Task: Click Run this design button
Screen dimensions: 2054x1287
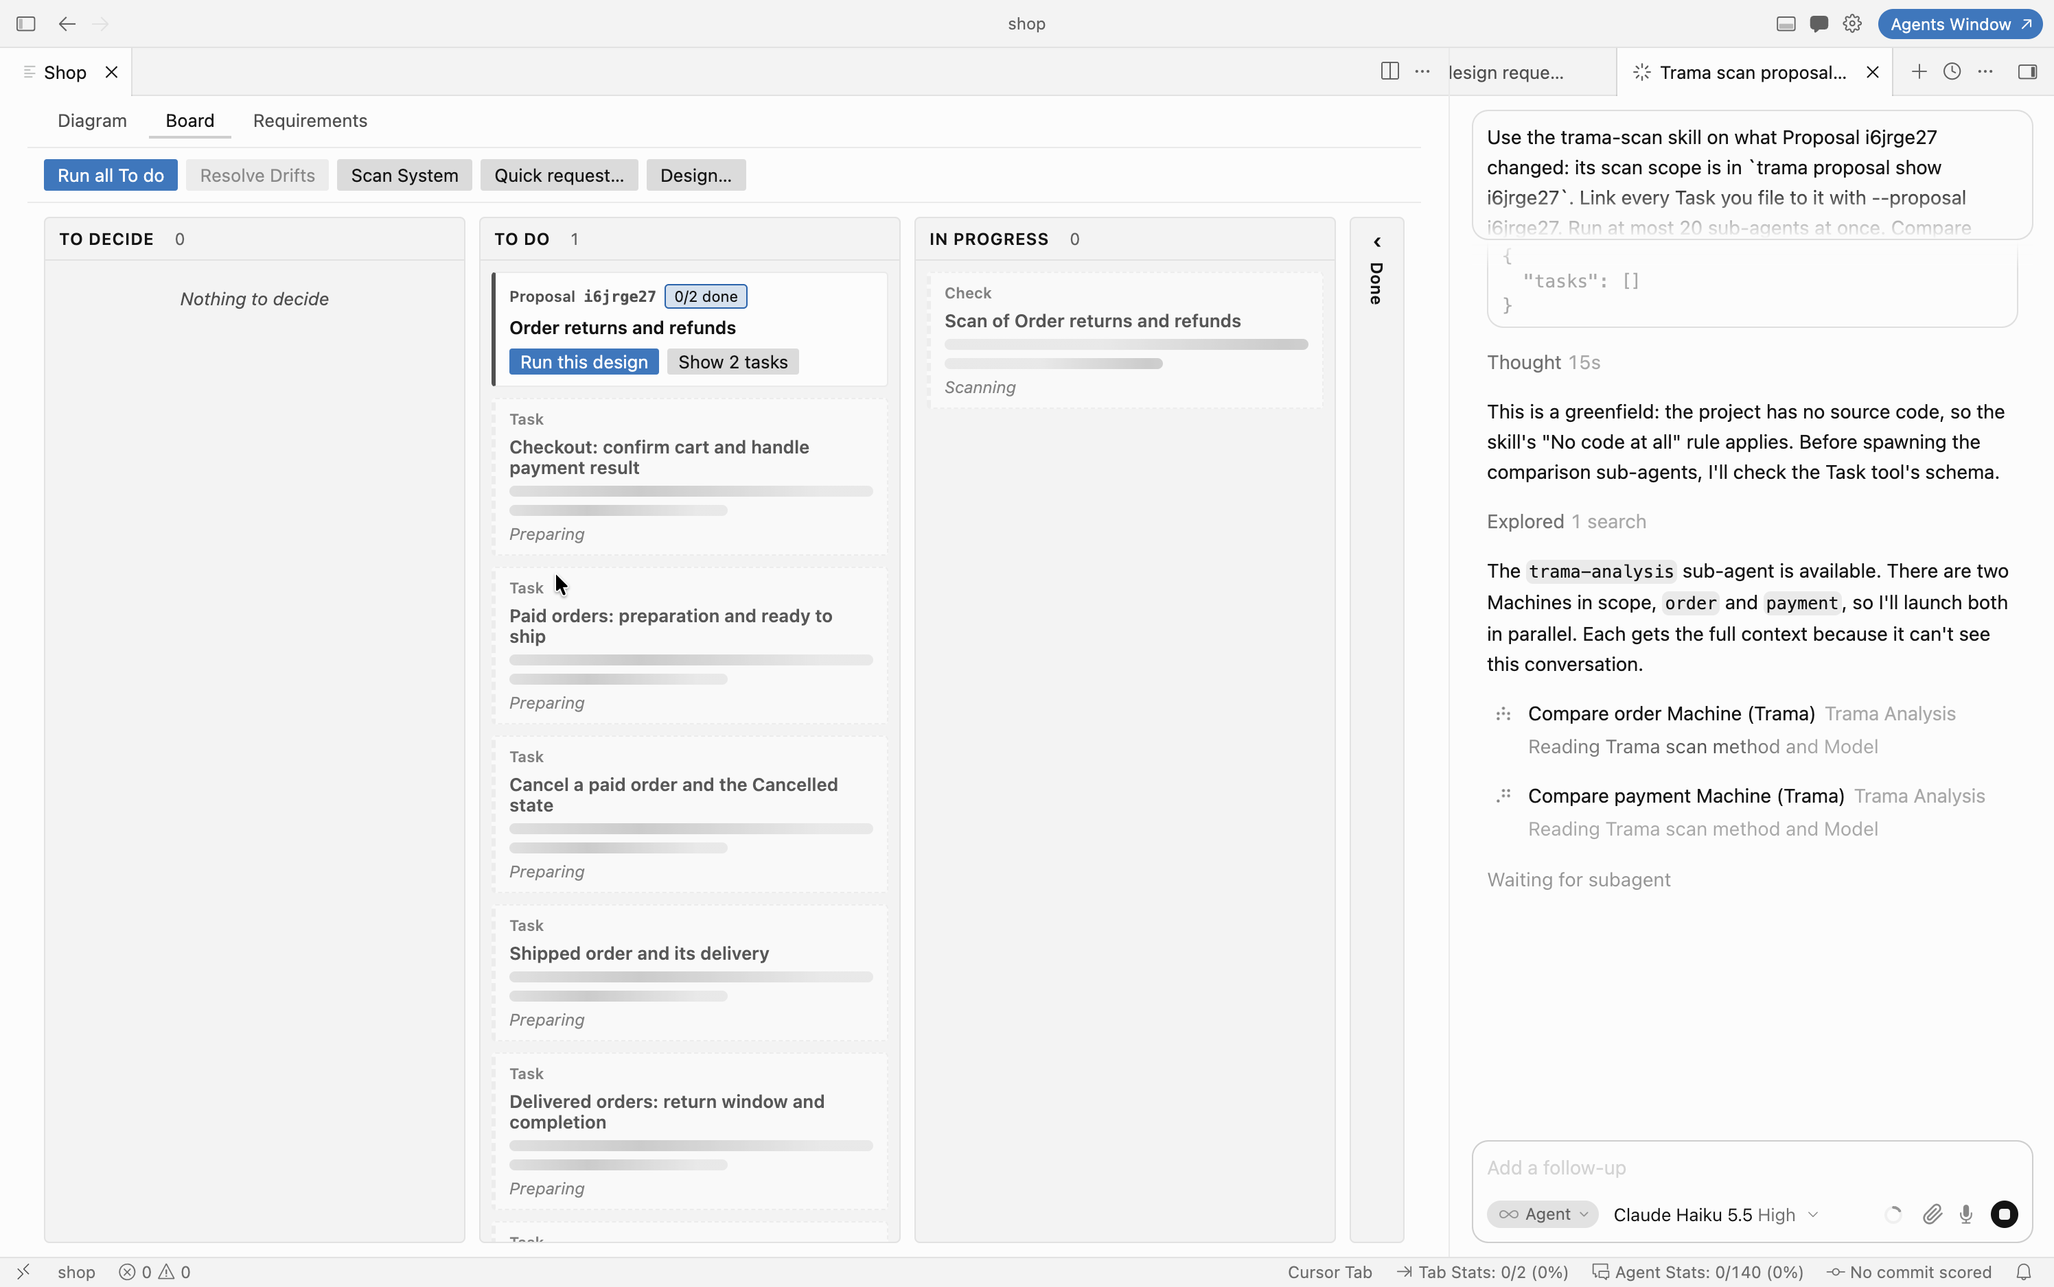Action: tap(584, 362)
